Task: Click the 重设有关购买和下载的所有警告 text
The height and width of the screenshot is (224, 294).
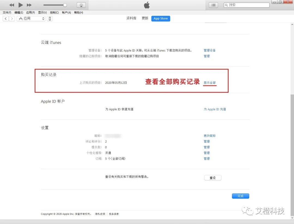Action: pos(127,177)
